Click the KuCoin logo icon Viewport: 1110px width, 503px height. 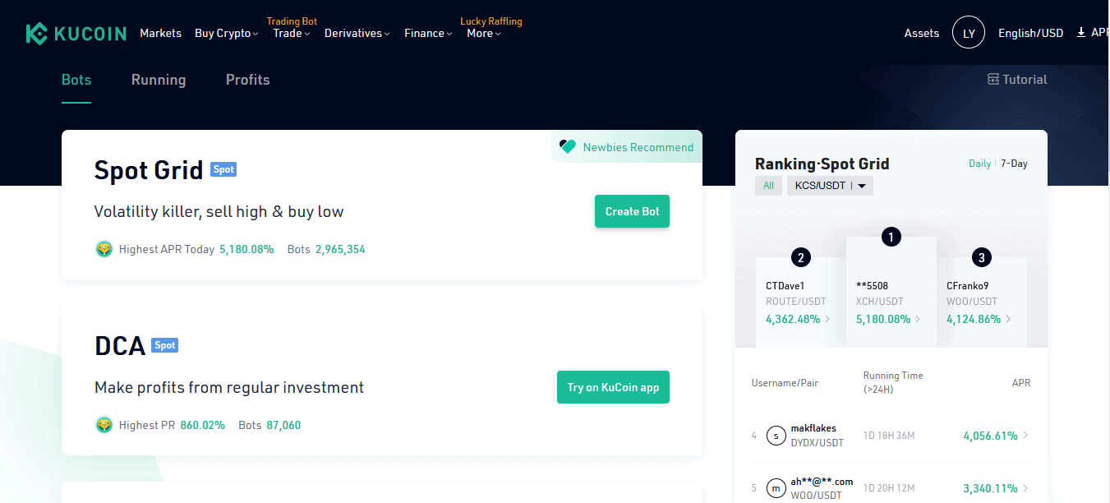(38, 34)
